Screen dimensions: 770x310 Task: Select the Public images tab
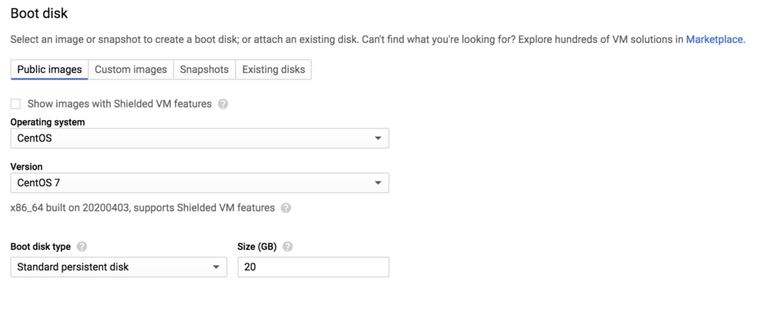coord(50,70)
